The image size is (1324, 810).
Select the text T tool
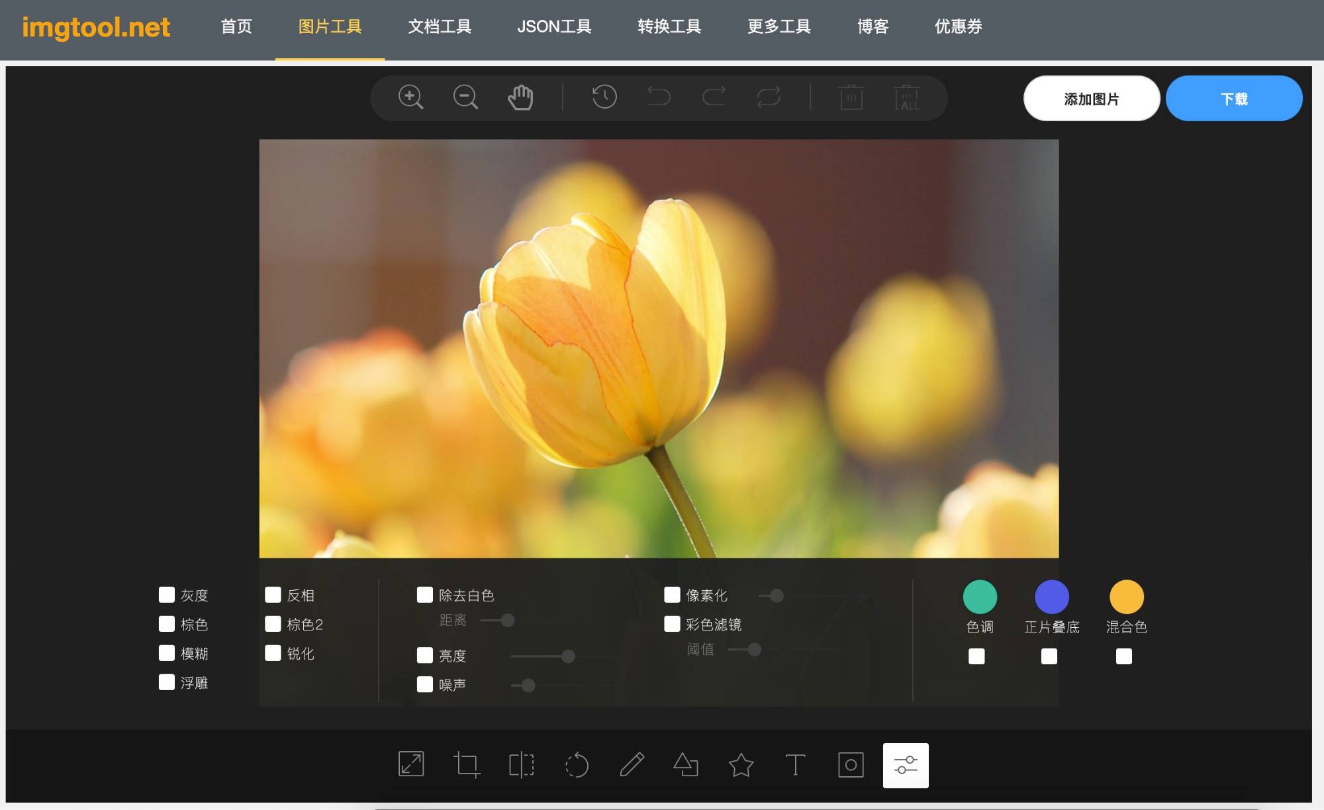(795, 765)
